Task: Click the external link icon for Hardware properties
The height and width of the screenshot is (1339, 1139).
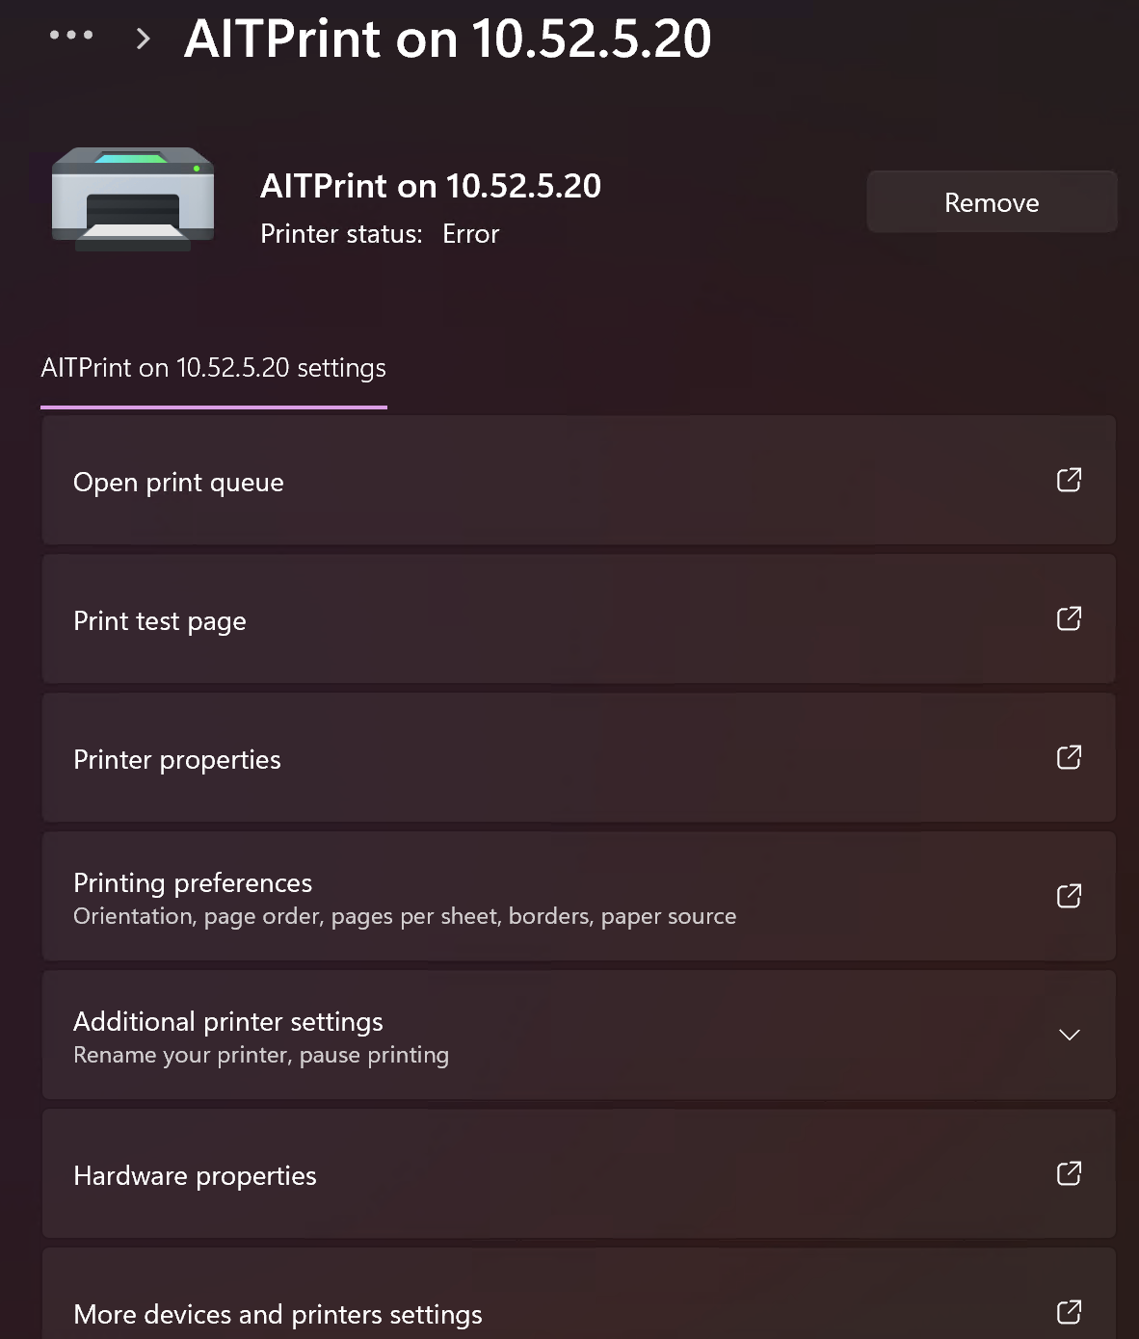Action: pos(1069,1173)
